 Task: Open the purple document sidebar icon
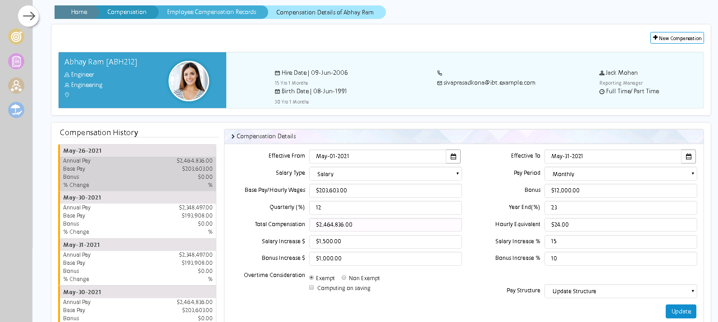16,61
